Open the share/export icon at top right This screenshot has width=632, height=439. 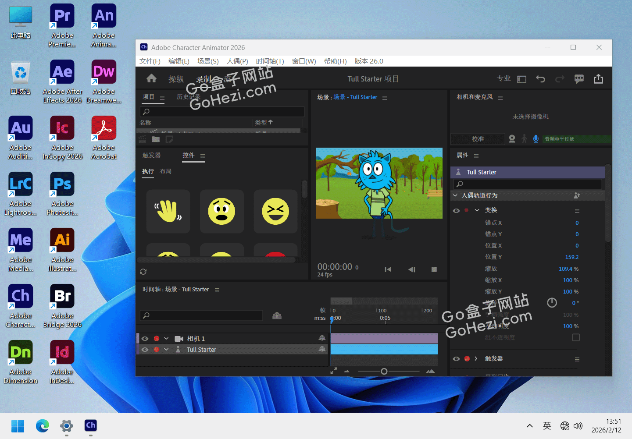(x=598, y=79)
